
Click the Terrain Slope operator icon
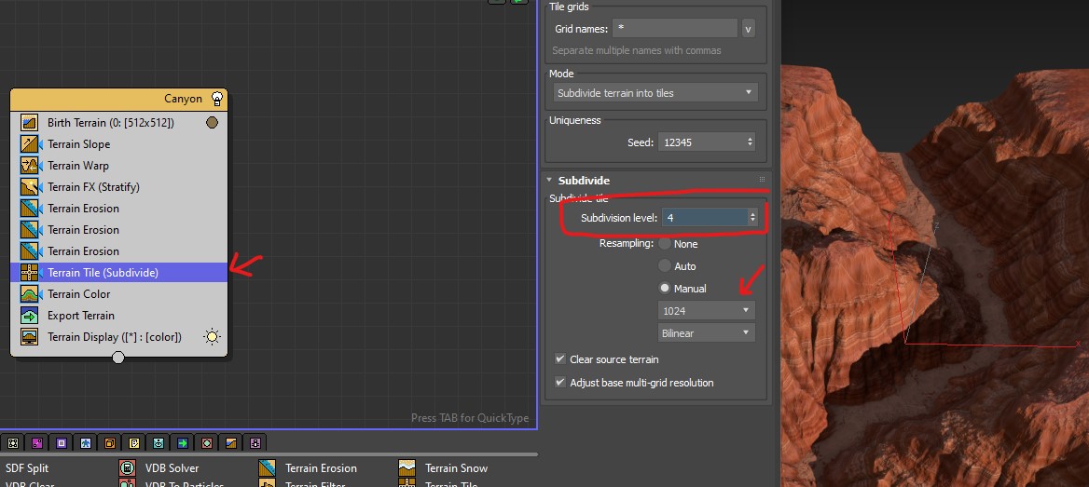tap(29, 144)
